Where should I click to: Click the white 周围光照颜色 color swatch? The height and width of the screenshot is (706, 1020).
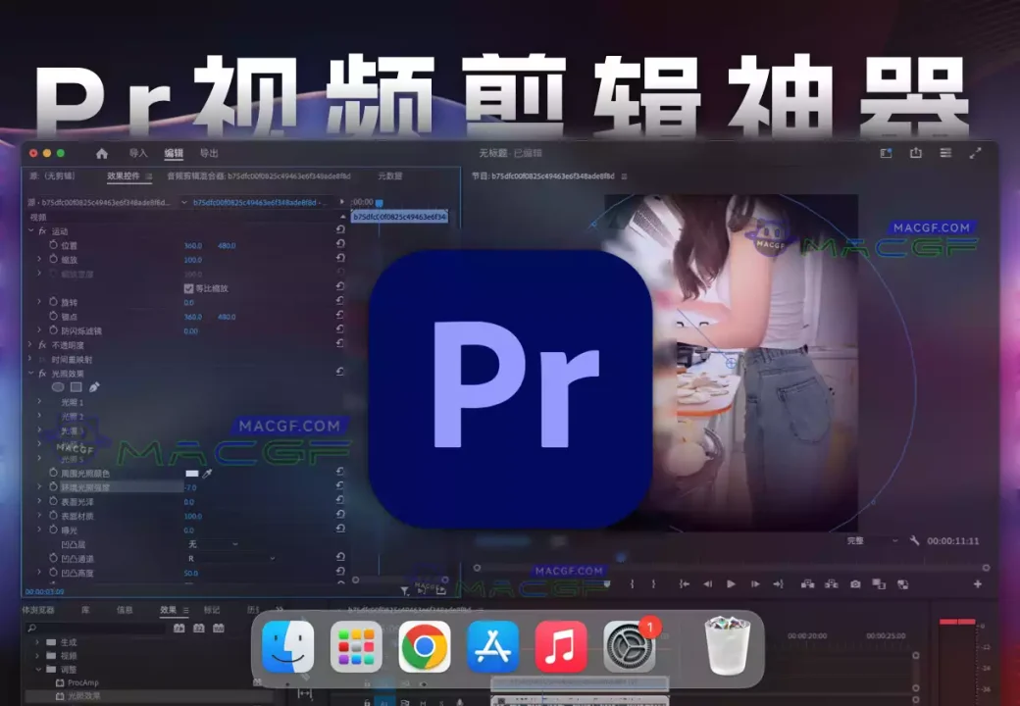[190, 474]
